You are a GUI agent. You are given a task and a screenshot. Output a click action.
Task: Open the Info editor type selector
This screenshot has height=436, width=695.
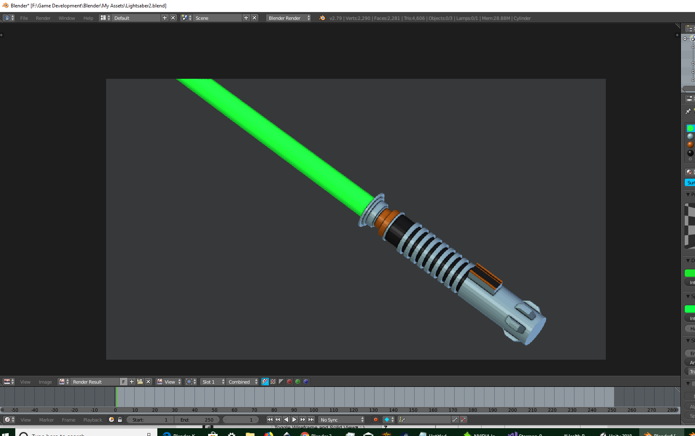pyautogui.click(x=9, y=18)
